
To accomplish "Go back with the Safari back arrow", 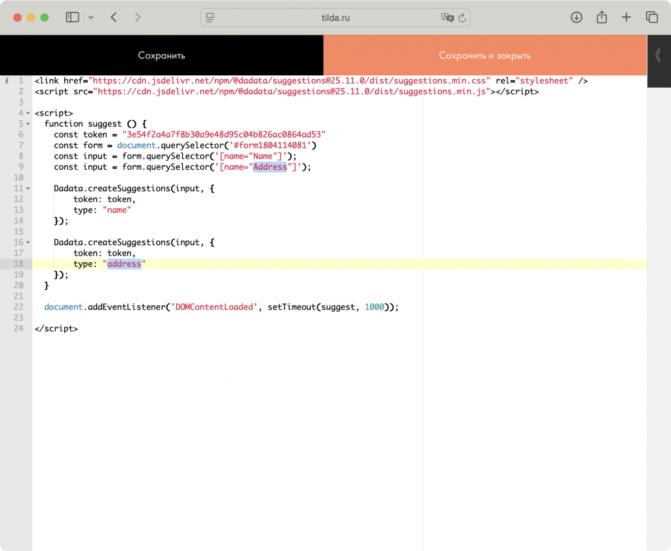I will [x=114, y=18].
